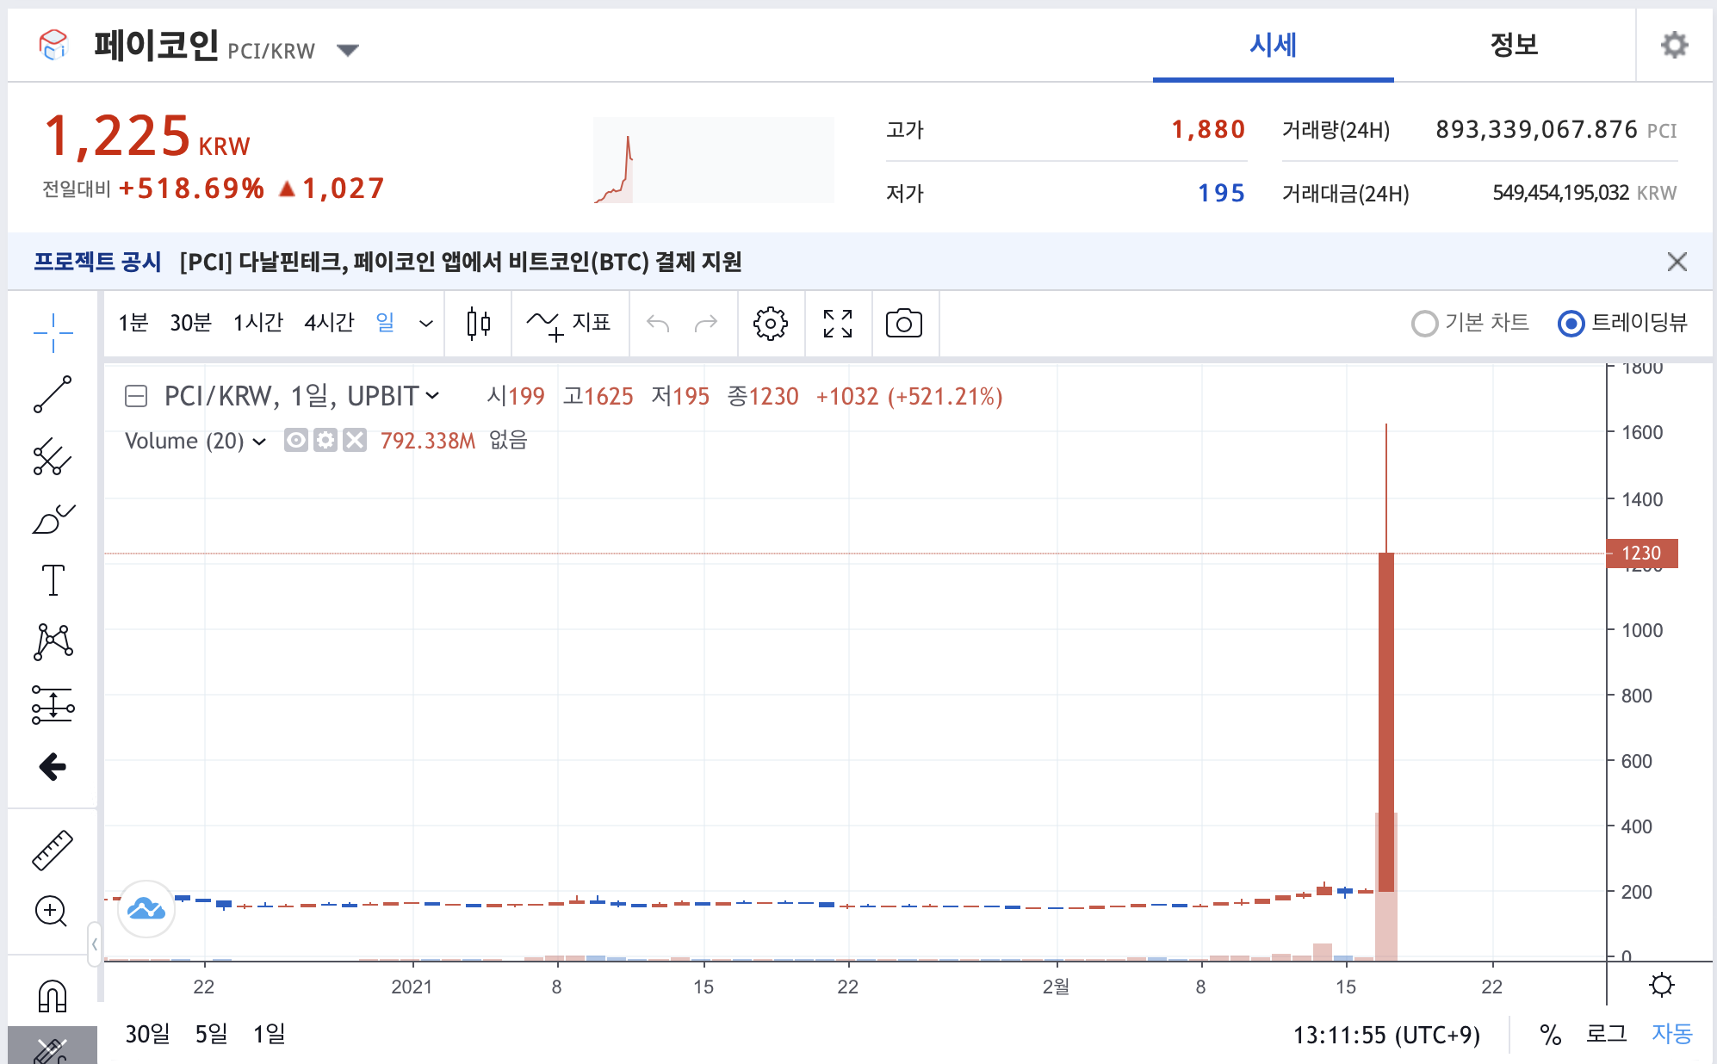The width and height of the screenshot is (1717, 1064).
Task: Select the brush drawing tool
Action: (x=53, y=518)
